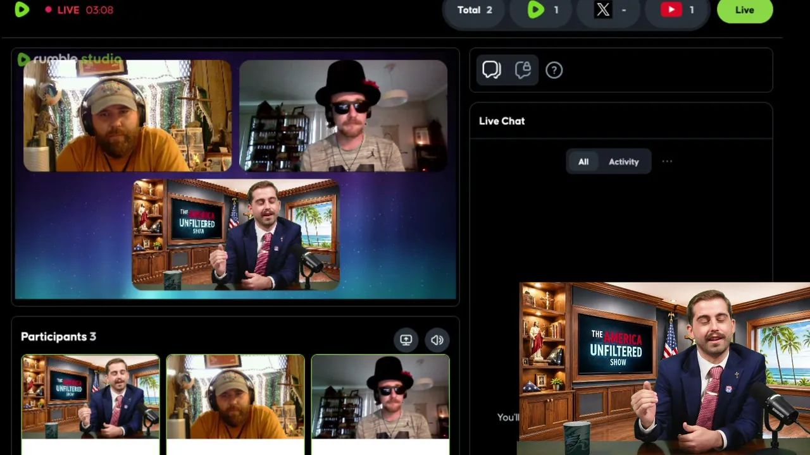Open the help question mark icon

click(554, 70)
